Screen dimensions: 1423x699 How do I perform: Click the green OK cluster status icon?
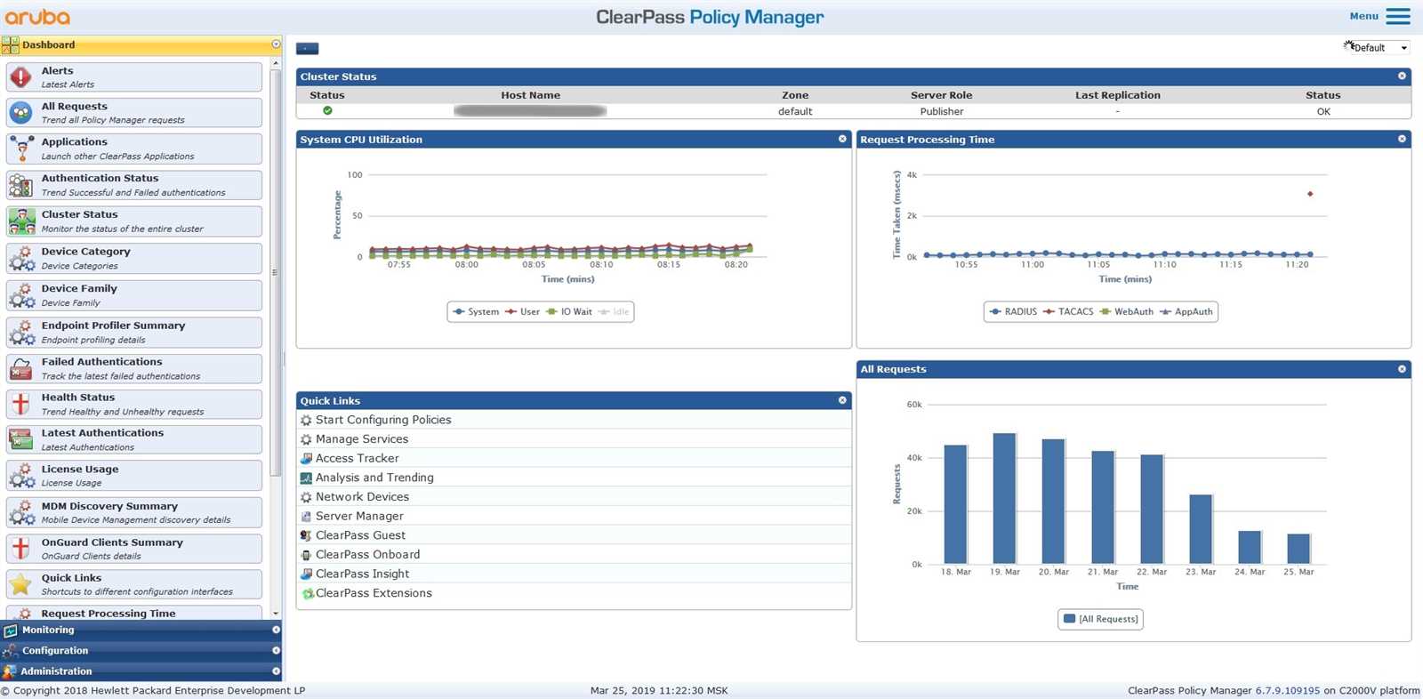click(x=327, y=111)
